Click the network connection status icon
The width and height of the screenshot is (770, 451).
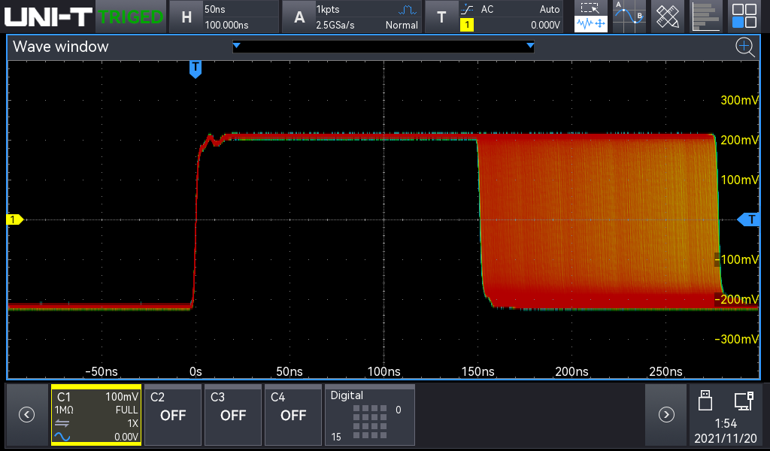tap(744, 400)
